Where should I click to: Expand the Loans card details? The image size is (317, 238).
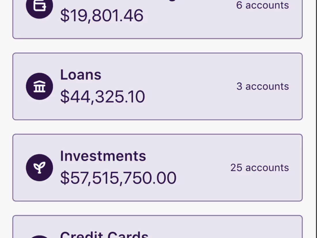tap(157, 86)
